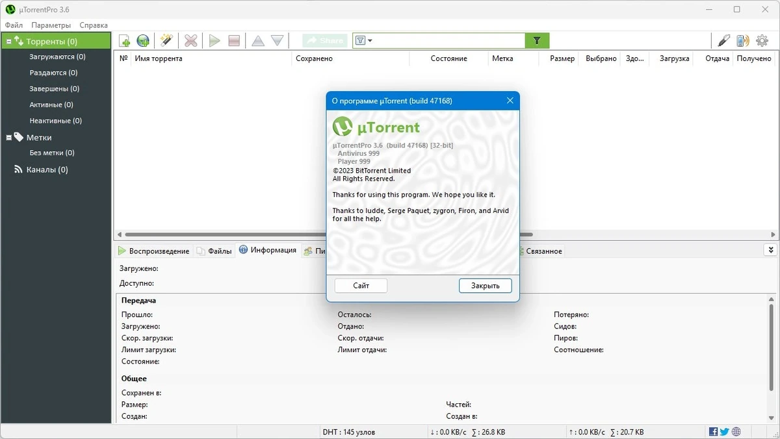
Task: Open the search filter type dropdown
Action: (x=365, y=41)
